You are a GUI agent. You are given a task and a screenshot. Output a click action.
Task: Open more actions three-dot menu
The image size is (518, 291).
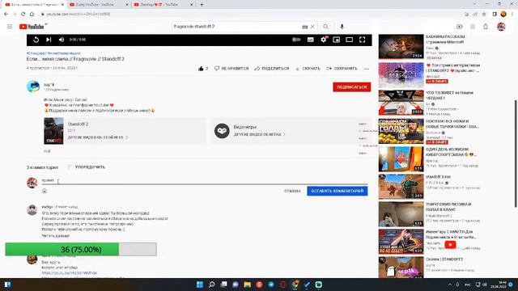[x=367, y=69]
